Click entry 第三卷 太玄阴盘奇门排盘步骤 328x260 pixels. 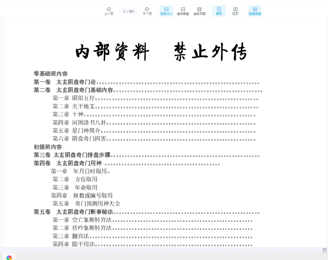click(72, 155)
